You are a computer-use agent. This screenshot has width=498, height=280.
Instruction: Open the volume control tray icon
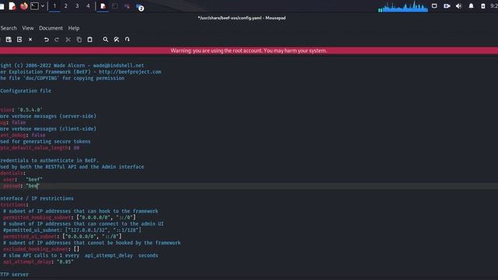(458, 6)
